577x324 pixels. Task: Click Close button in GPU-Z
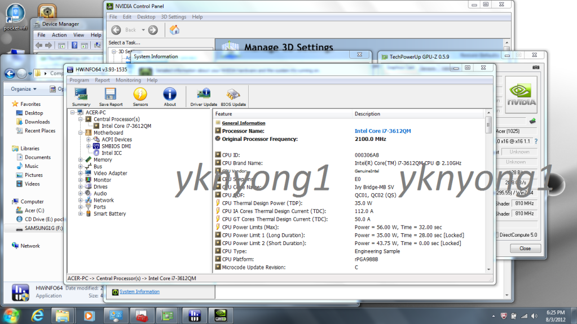click(525, 248)
